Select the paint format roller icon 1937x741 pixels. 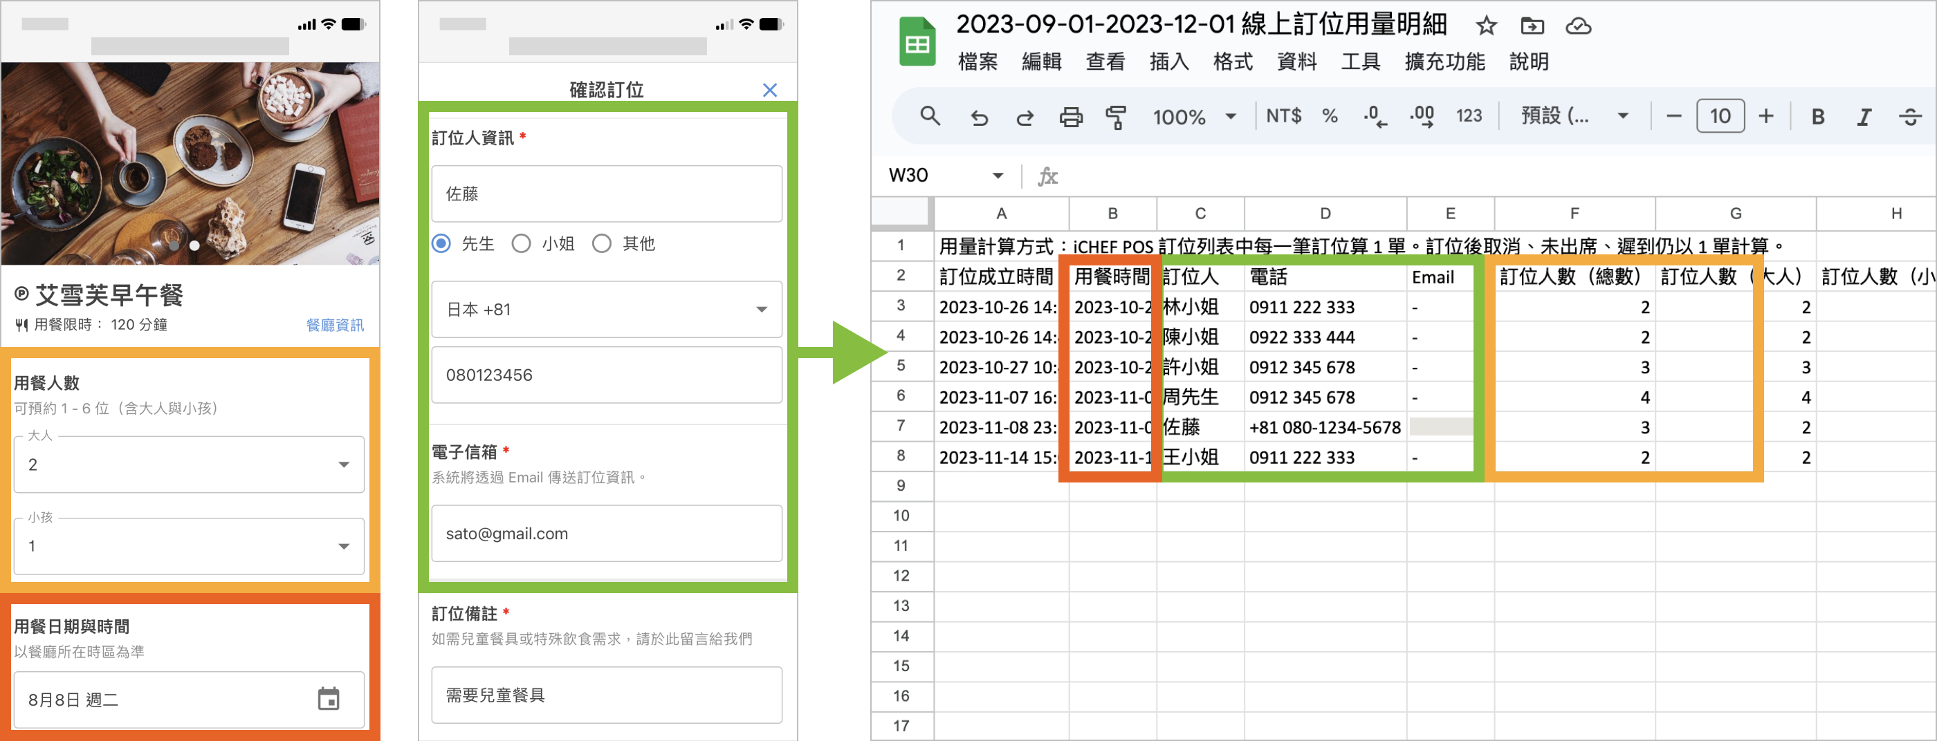click(x=1116, y=118)
